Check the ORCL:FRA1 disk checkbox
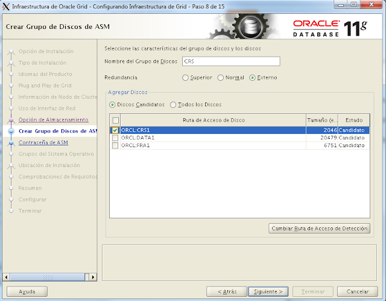Screen dimensions: 386x301 tap(115, 145)
